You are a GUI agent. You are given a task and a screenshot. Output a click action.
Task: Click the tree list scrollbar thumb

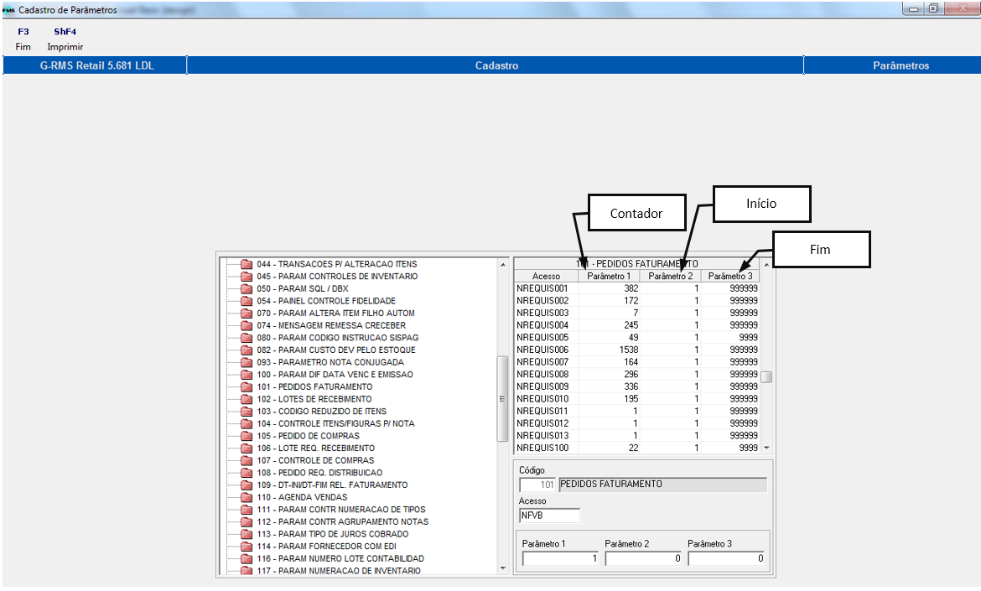[502, 399]
